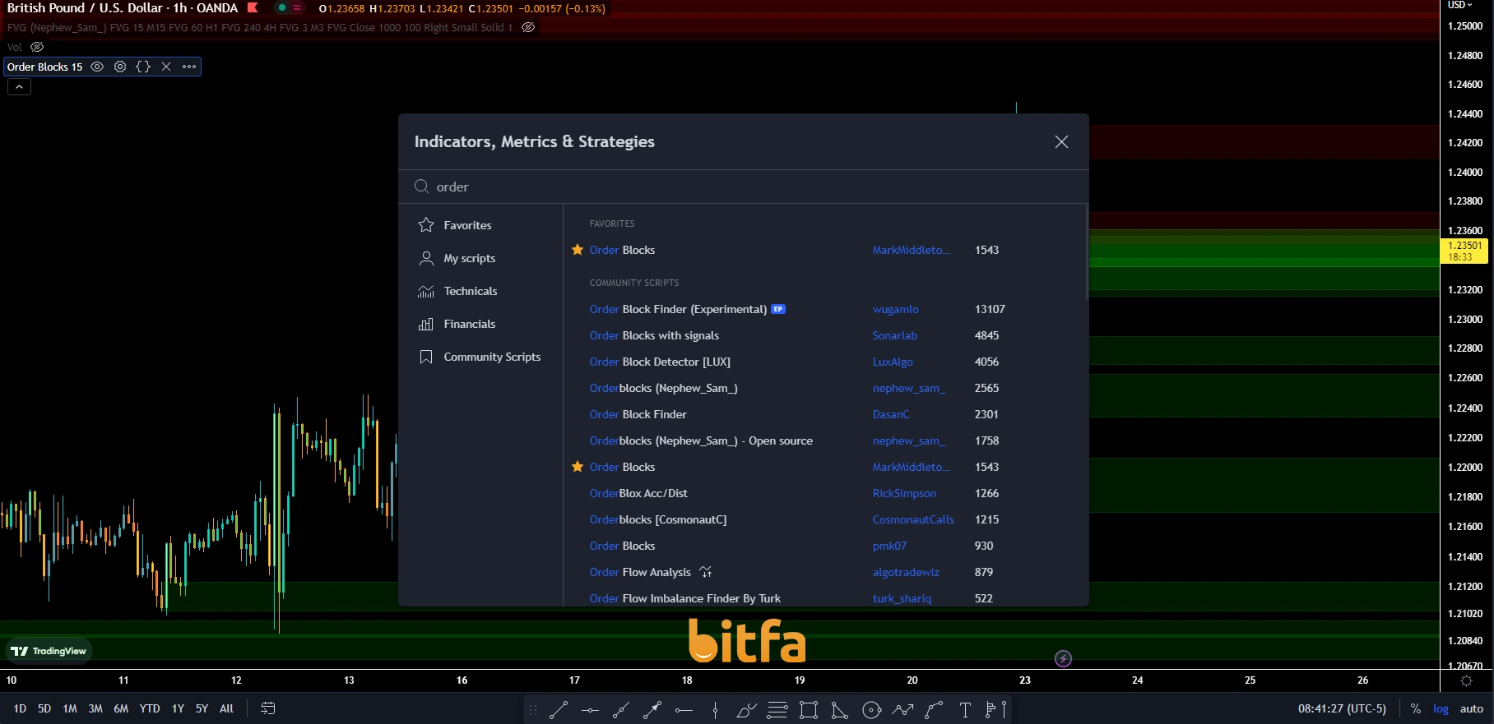This screenshot has width=1494, height=724.
Task: Grab the drawing toolbar drag handle
Action: (533, 709)
